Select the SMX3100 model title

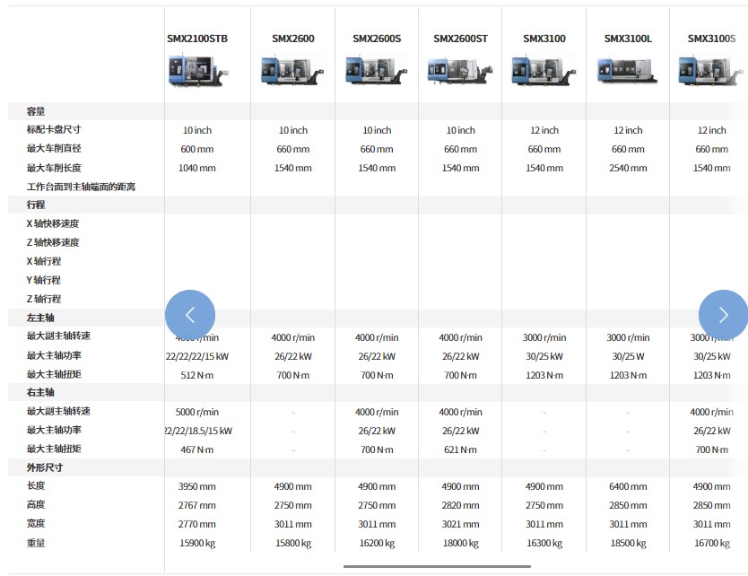tap(544, 39)
